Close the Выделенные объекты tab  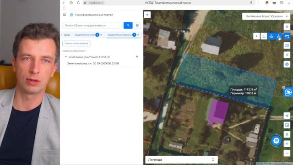point(138,35)
